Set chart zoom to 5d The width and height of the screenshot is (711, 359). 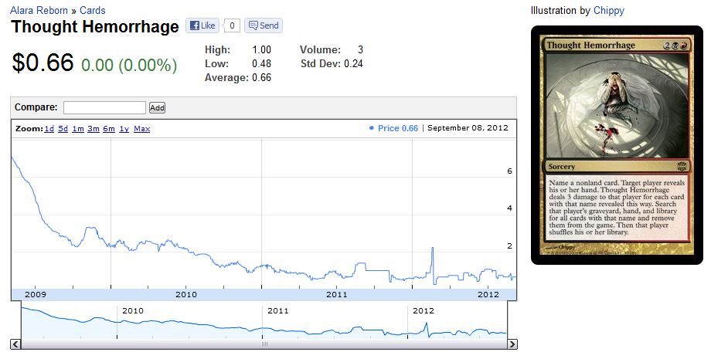[x=63, y=129]
